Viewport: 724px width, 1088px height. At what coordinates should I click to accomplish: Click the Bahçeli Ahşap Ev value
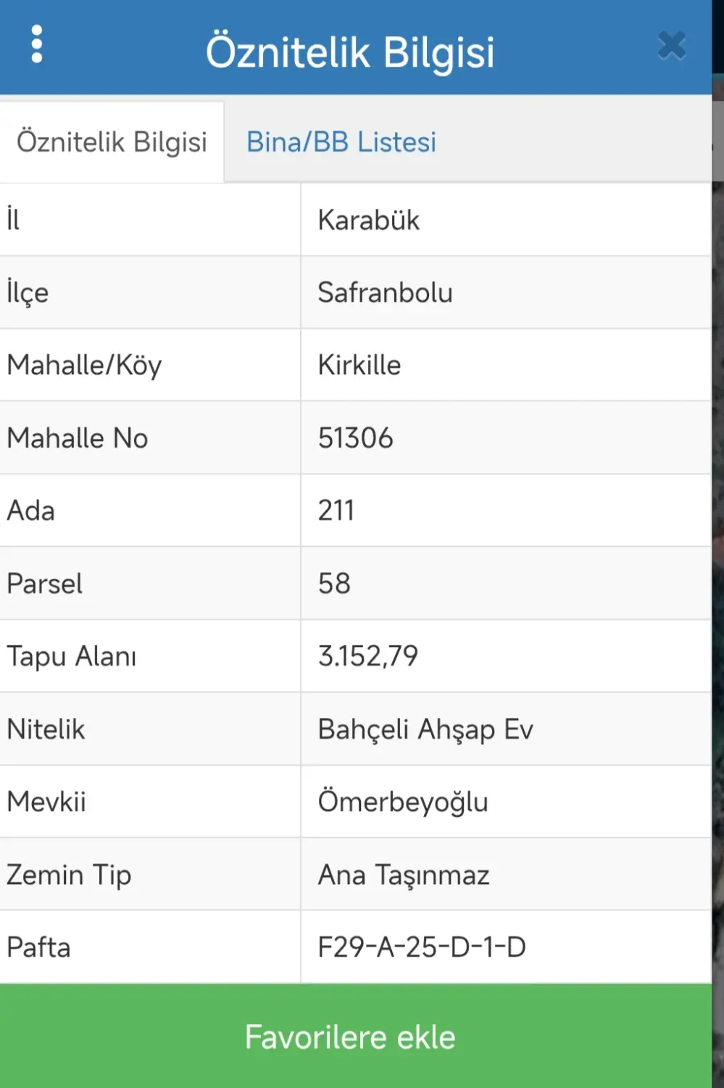click(x=425, y=729)
